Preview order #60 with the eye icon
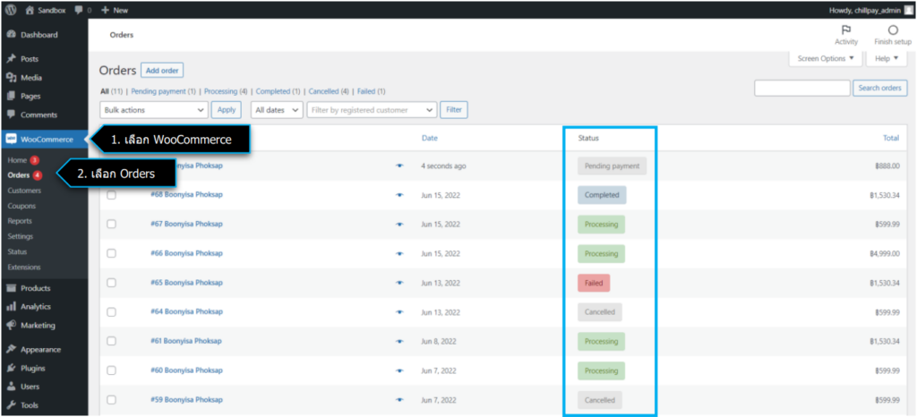917x417 pixels. point(399,370)
